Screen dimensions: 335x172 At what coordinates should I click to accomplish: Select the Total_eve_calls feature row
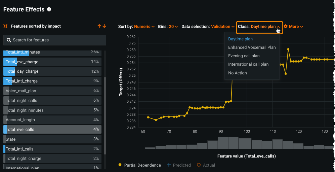tap(52, 130)
